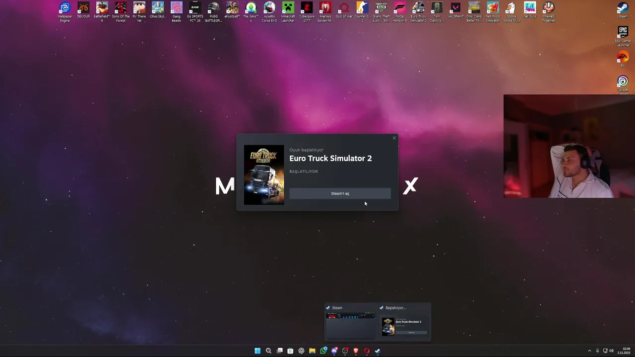Select the Grand Theft Auto V shortcut
This screenshot has height=357, width=635.
pyautogui.click(x=381, y=12)
